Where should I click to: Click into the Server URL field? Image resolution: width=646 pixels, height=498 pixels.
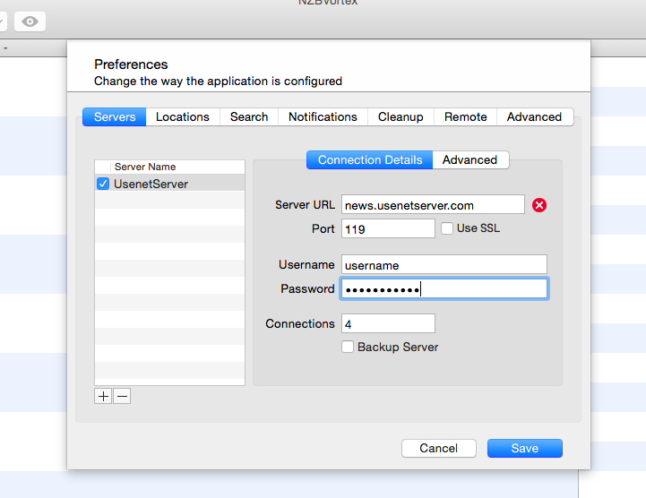(433, 205)
